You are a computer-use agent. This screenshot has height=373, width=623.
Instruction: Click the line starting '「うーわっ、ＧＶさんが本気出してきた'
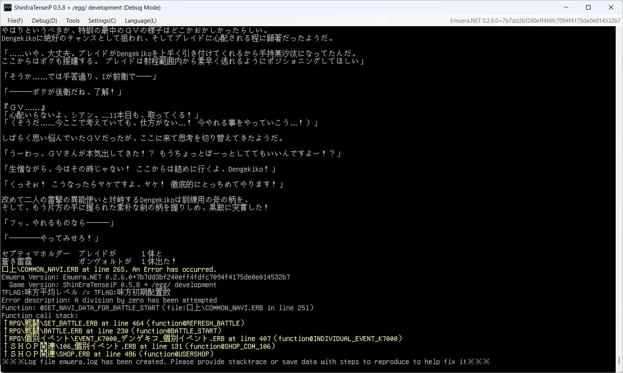172,154
